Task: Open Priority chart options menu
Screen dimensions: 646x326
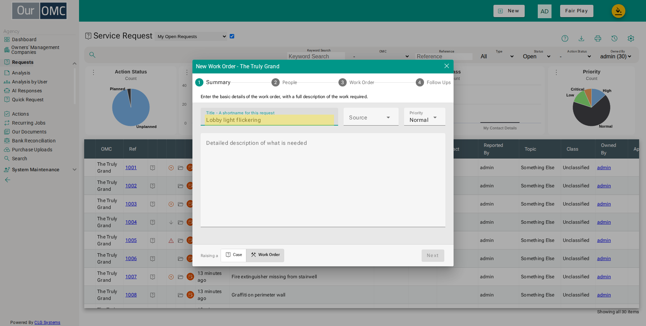Action: 556,72
